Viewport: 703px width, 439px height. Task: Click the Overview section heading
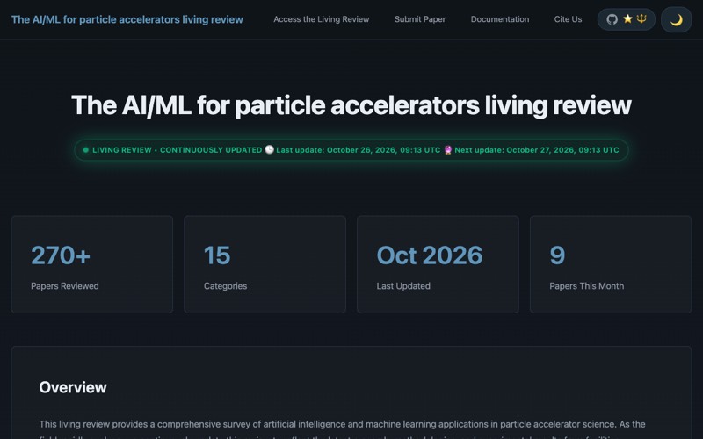coord(73,387)
